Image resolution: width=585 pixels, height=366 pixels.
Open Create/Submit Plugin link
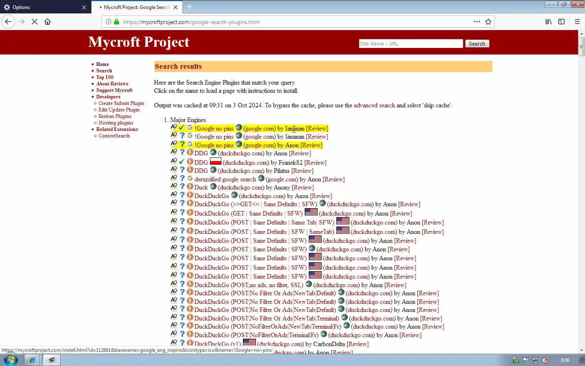point(121,103)
